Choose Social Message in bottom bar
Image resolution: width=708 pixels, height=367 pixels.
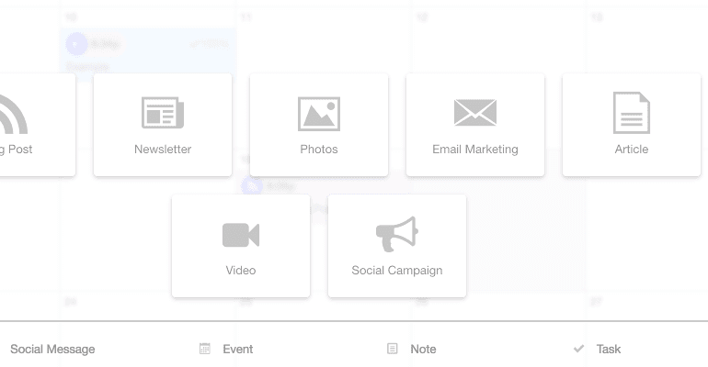[x=52, y=349]
